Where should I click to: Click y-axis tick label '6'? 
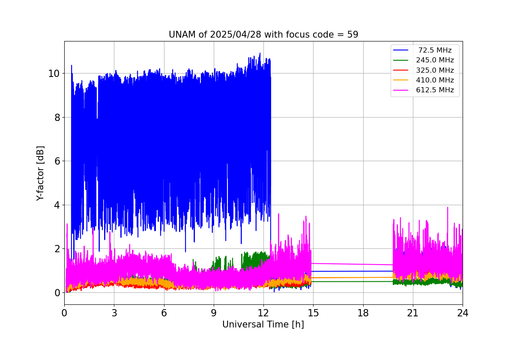(57, 161)
